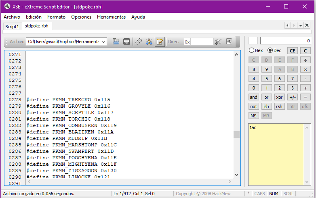This screenshot has width=316, height=198.
Task: Open the Formato menu
Action: [56, 17]
